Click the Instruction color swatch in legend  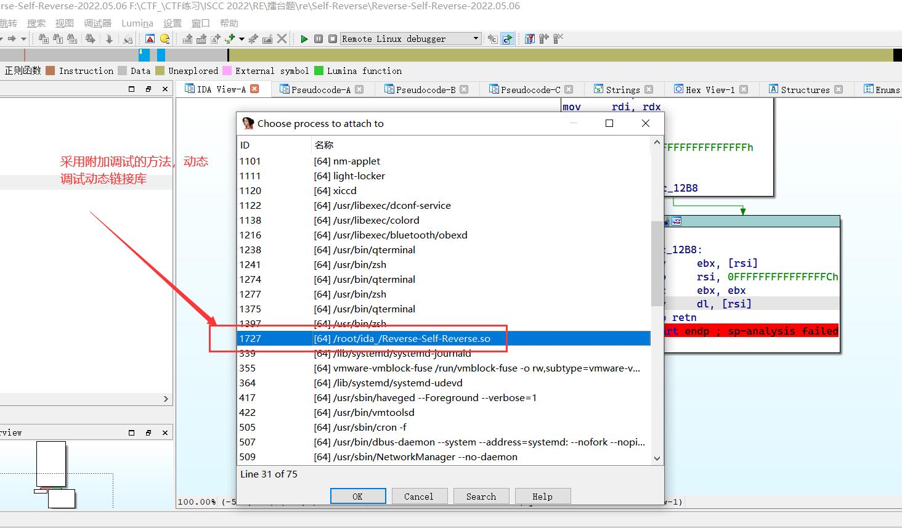coord(51,71)
